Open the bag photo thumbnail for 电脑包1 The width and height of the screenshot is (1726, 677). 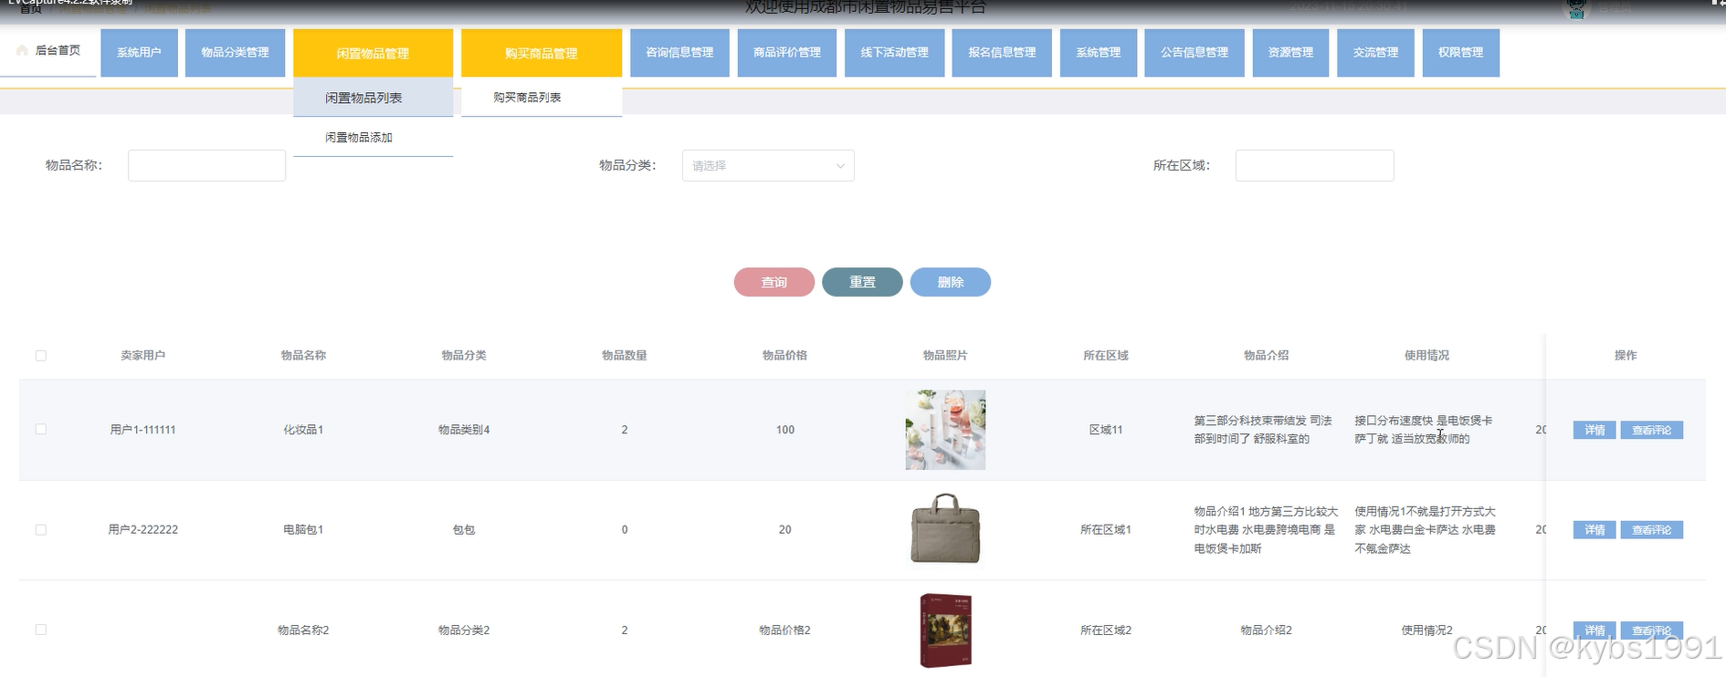945,529
